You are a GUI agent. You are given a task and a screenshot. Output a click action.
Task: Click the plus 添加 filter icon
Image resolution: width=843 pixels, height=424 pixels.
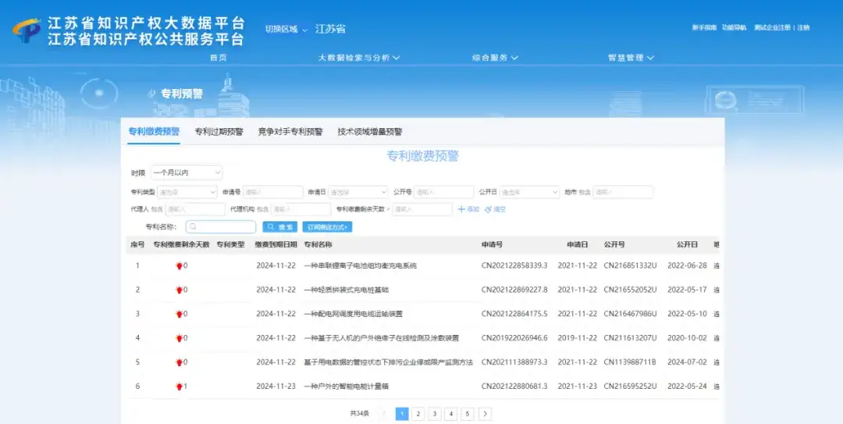click(461, 209)
